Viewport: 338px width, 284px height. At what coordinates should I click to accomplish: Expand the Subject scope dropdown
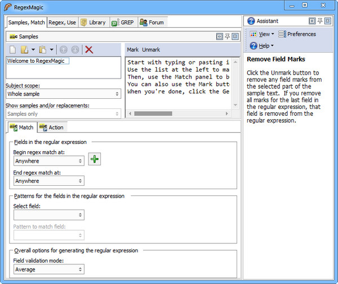(x=63, y=94)
